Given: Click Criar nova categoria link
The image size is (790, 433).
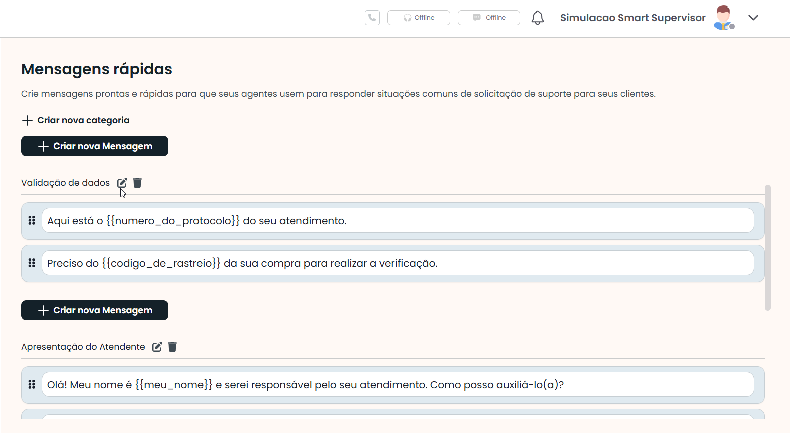Looking at the screenshot, I should [x=76, y=120].
